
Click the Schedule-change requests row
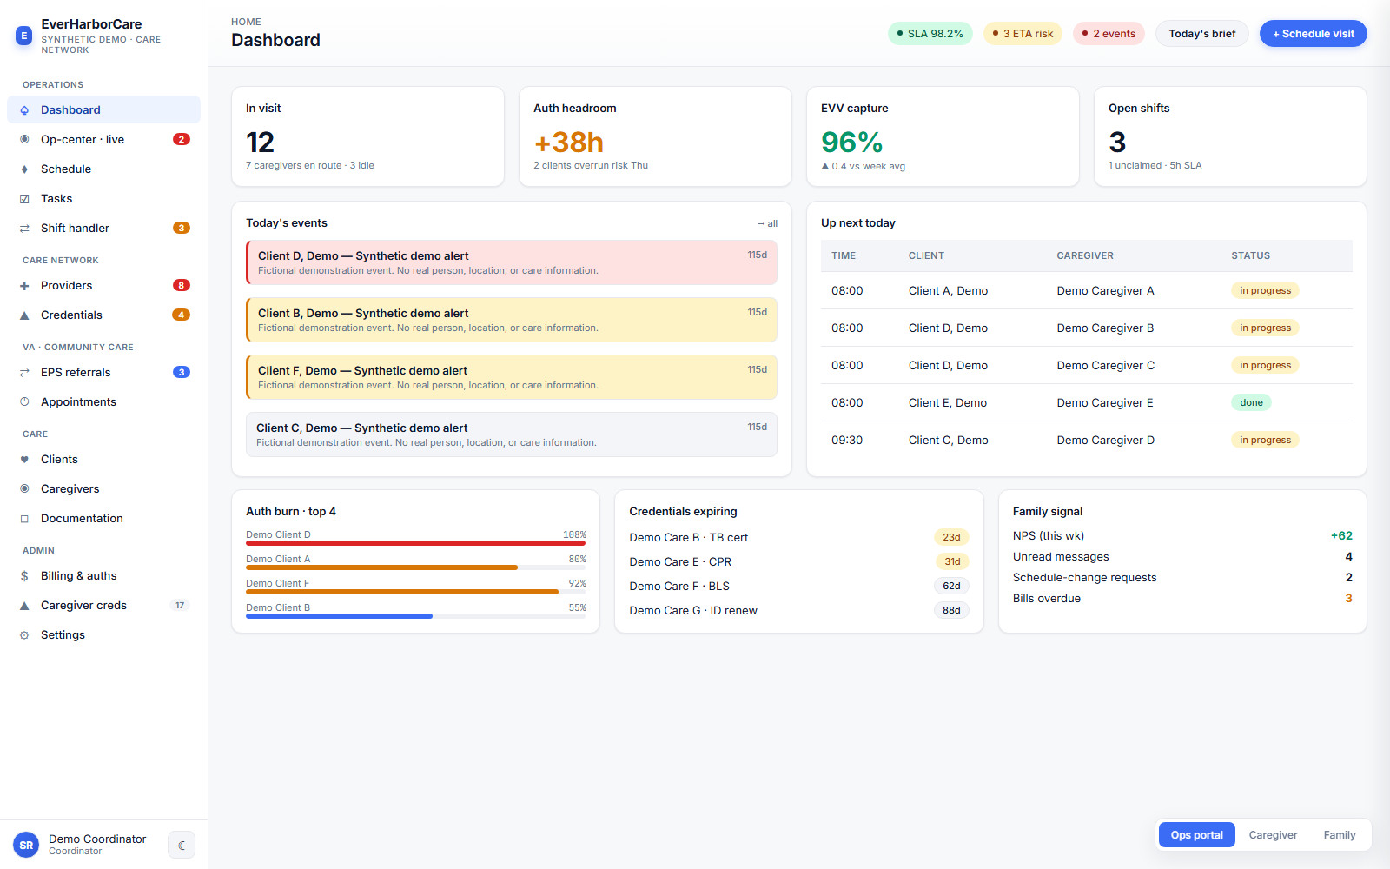(1181, 578)
